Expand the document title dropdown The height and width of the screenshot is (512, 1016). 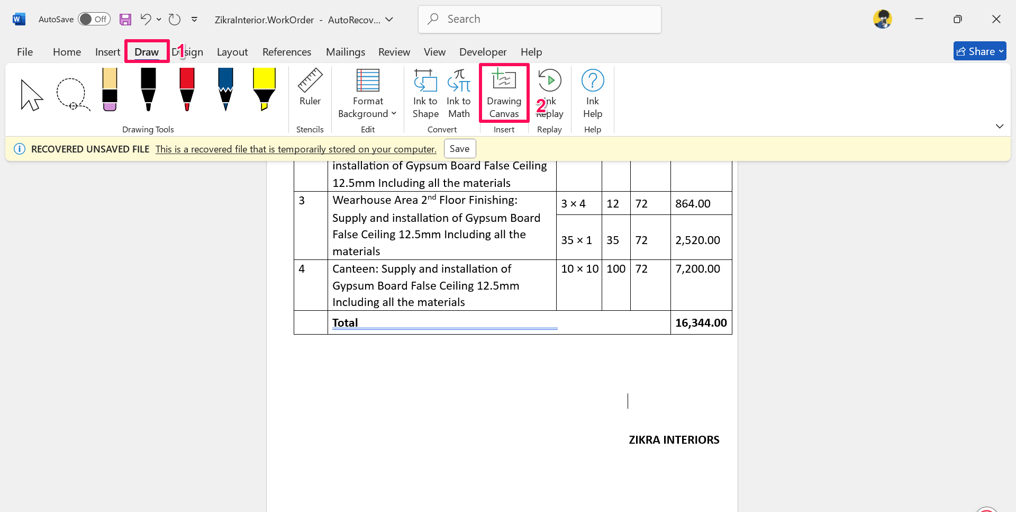(x=389, y=20)
